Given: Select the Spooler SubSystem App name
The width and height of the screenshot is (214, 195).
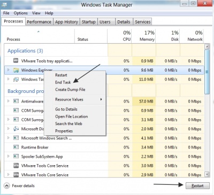Looking at the screenshot, I should point(42,157).
